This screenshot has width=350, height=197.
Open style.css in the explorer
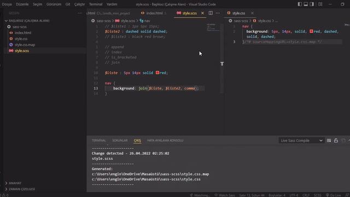(x=21, y=39)
